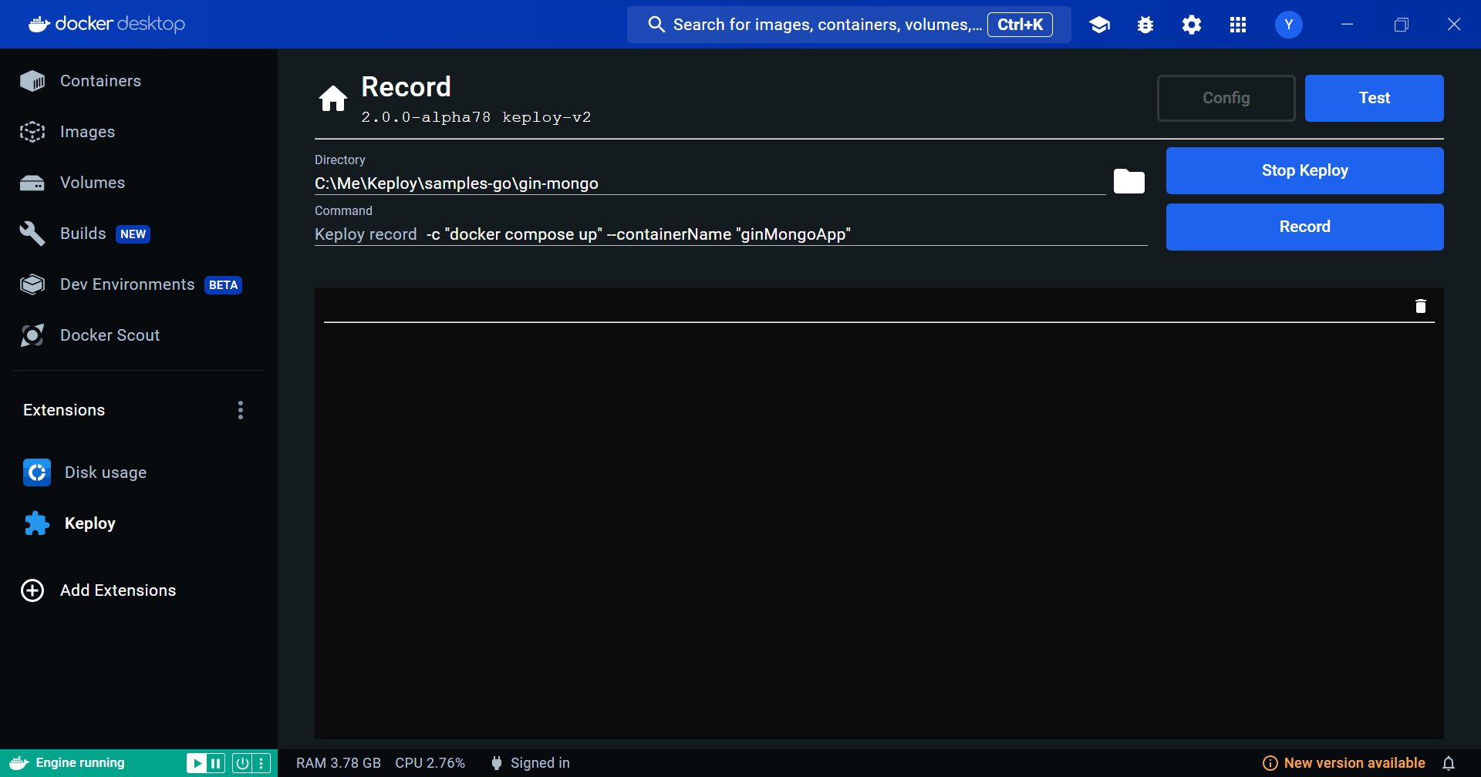Click the Docker Scout icon
Screen dimensions: 1481x777
click(x=32, y=335)
